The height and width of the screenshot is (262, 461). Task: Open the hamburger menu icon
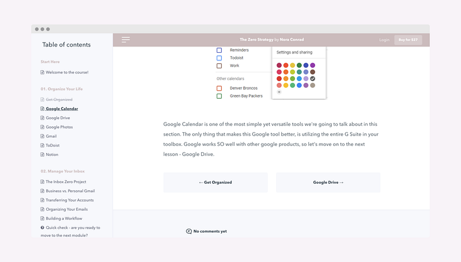click(126, 40)
